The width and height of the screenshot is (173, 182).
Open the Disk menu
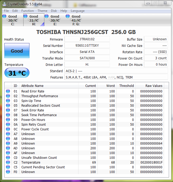[54, 11]
